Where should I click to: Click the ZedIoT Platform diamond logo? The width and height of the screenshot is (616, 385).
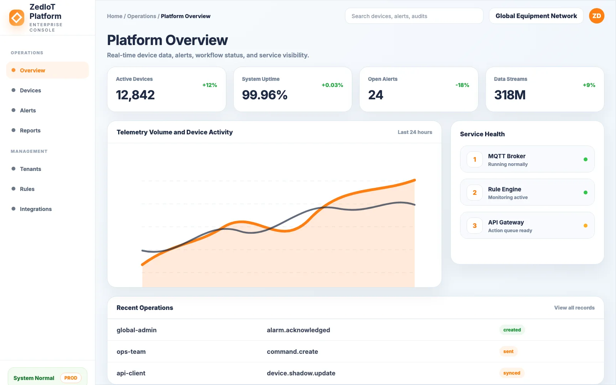point(17,18)
